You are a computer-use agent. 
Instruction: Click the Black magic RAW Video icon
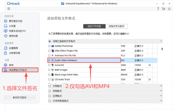[x=53, y=75]
